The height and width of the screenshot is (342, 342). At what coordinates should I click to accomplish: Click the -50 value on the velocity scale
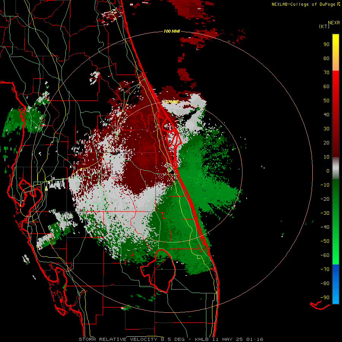[325, 241]
